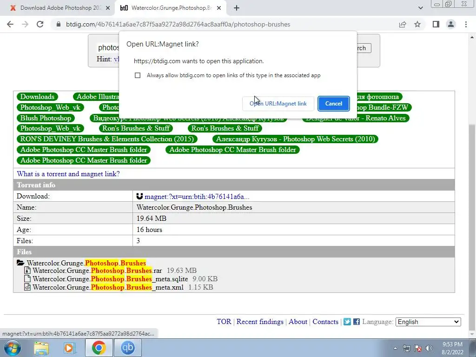Click the Facebook icon in footer
The width and height of the screenshot is (476, 357).
(357, 322)
